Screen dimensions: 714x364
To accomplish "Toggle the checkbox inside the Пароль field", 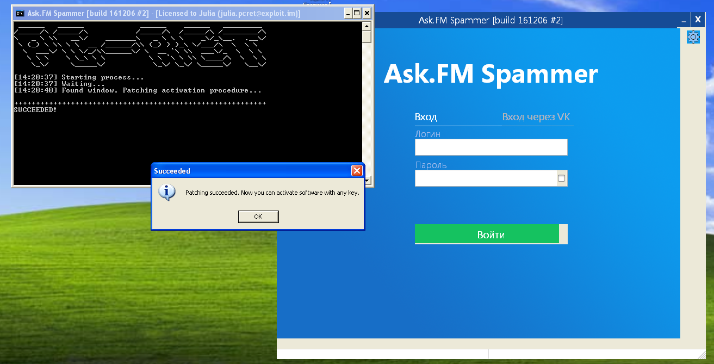I will point(562,178).
